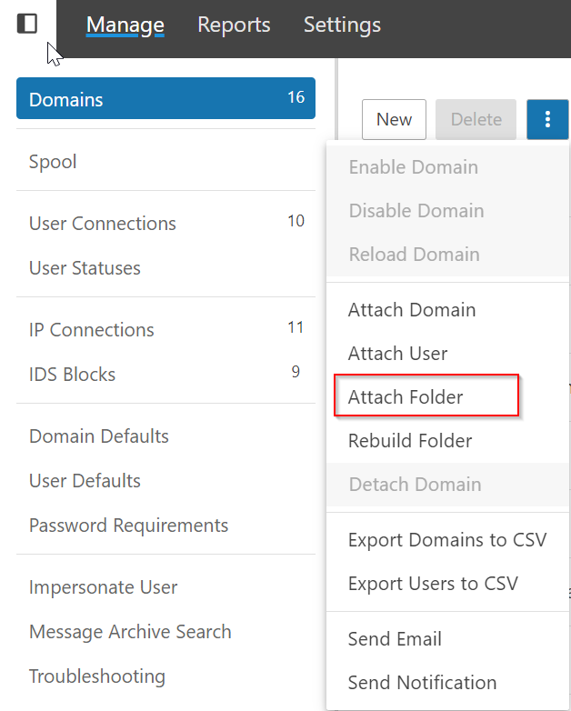571x711 pixels.
Task: Open the Settings tab
Action: (x=342, y=25)
